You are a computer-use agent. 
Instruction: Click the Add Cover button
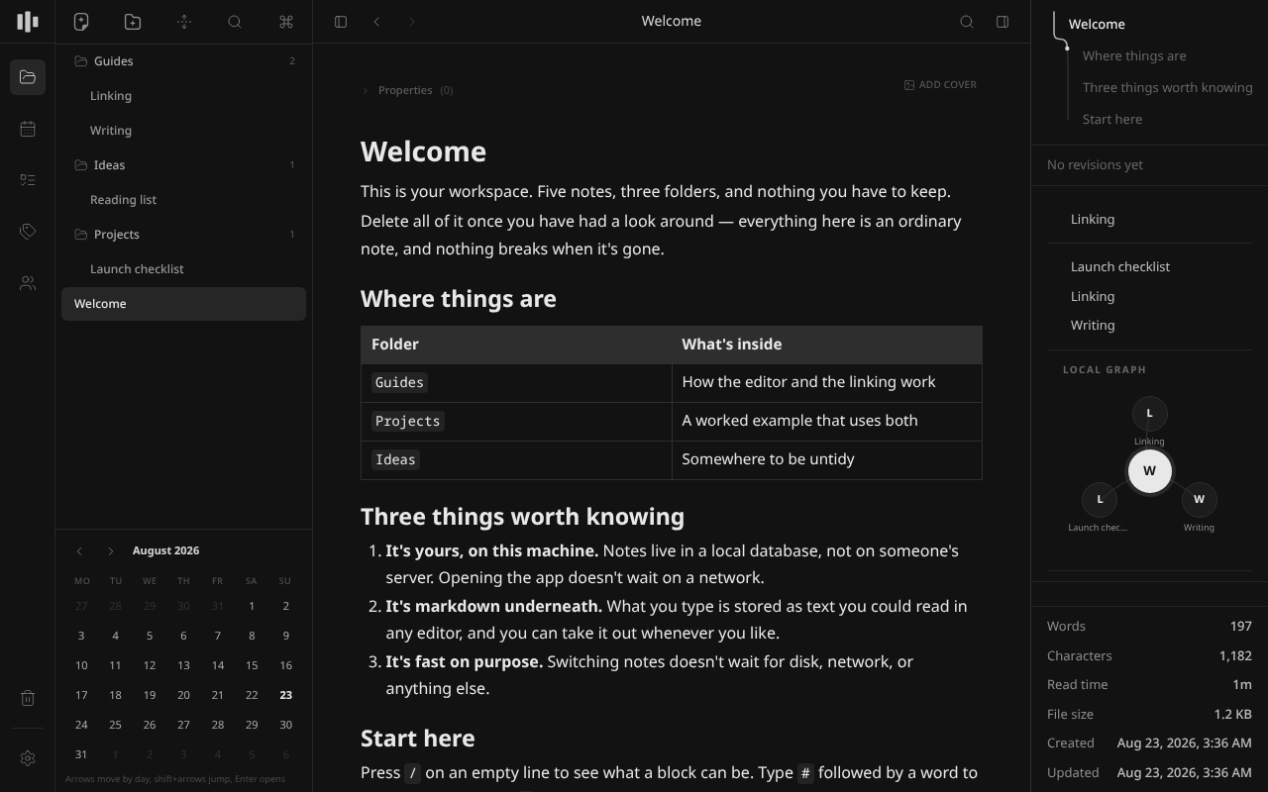940,85
